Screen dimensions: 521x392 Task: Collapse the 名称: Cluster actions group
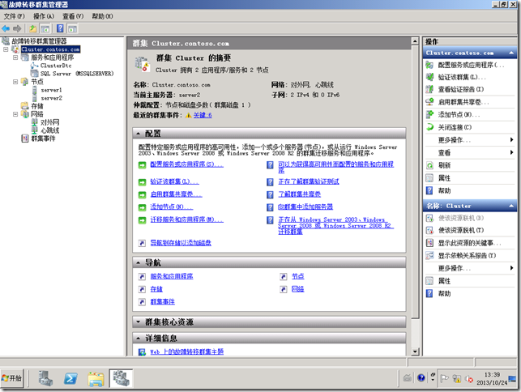[x=511, y=206]
